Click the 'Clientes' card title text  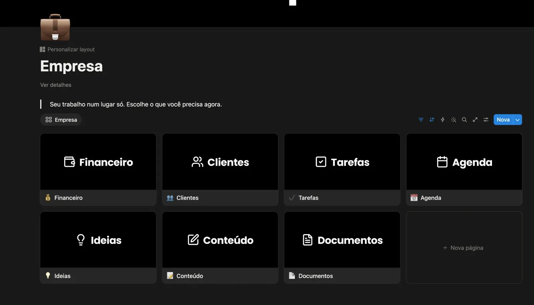click(187, 198)
